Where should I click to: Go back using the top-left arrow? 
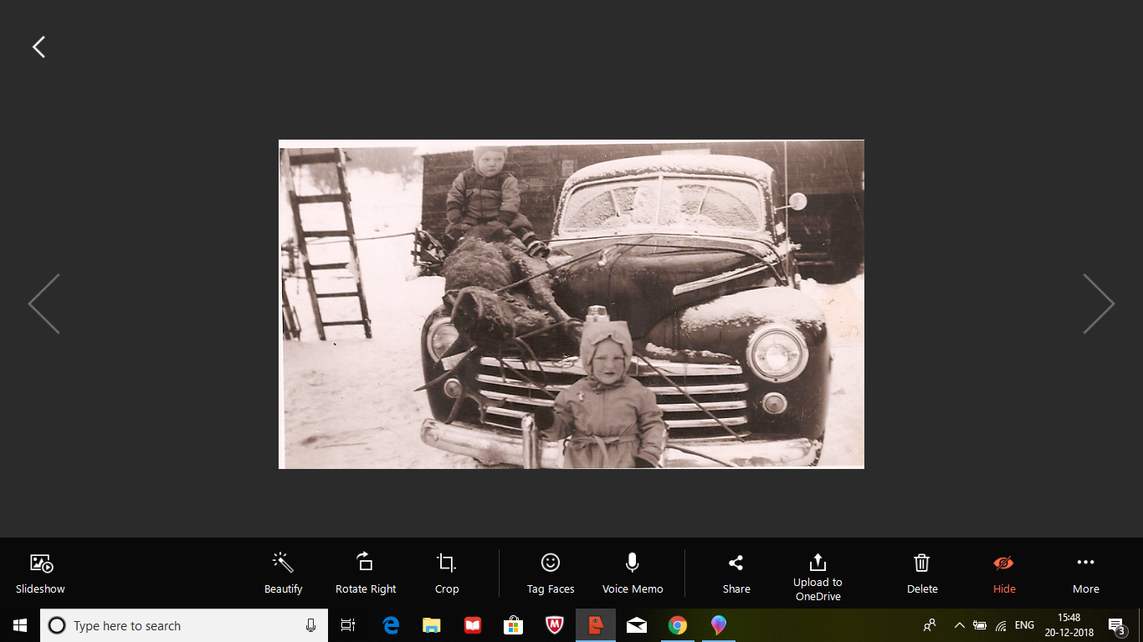point(38,47)
